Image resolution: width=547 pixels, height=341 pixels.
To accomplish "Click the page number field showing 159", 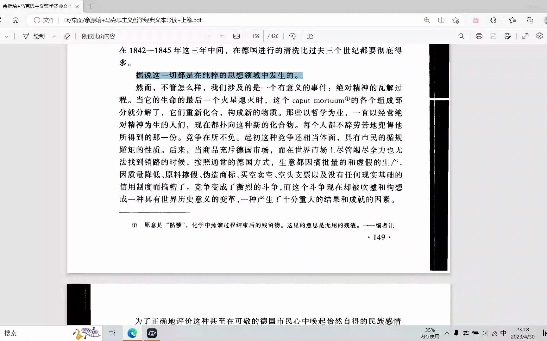I will (x=256, y=36).
